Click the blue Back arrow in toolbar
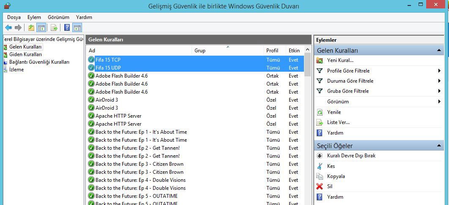Image resolution: width=449 pixels, height=205 pixels. coord(8,28)
